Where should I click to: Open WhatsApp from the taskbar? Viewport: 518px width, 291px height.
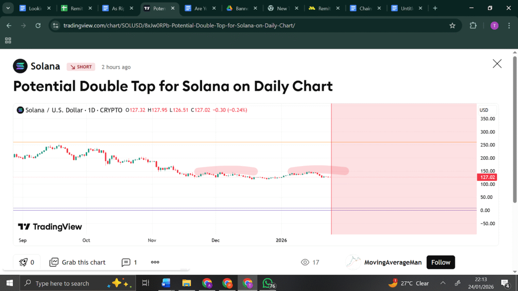[x=268, y=283]
